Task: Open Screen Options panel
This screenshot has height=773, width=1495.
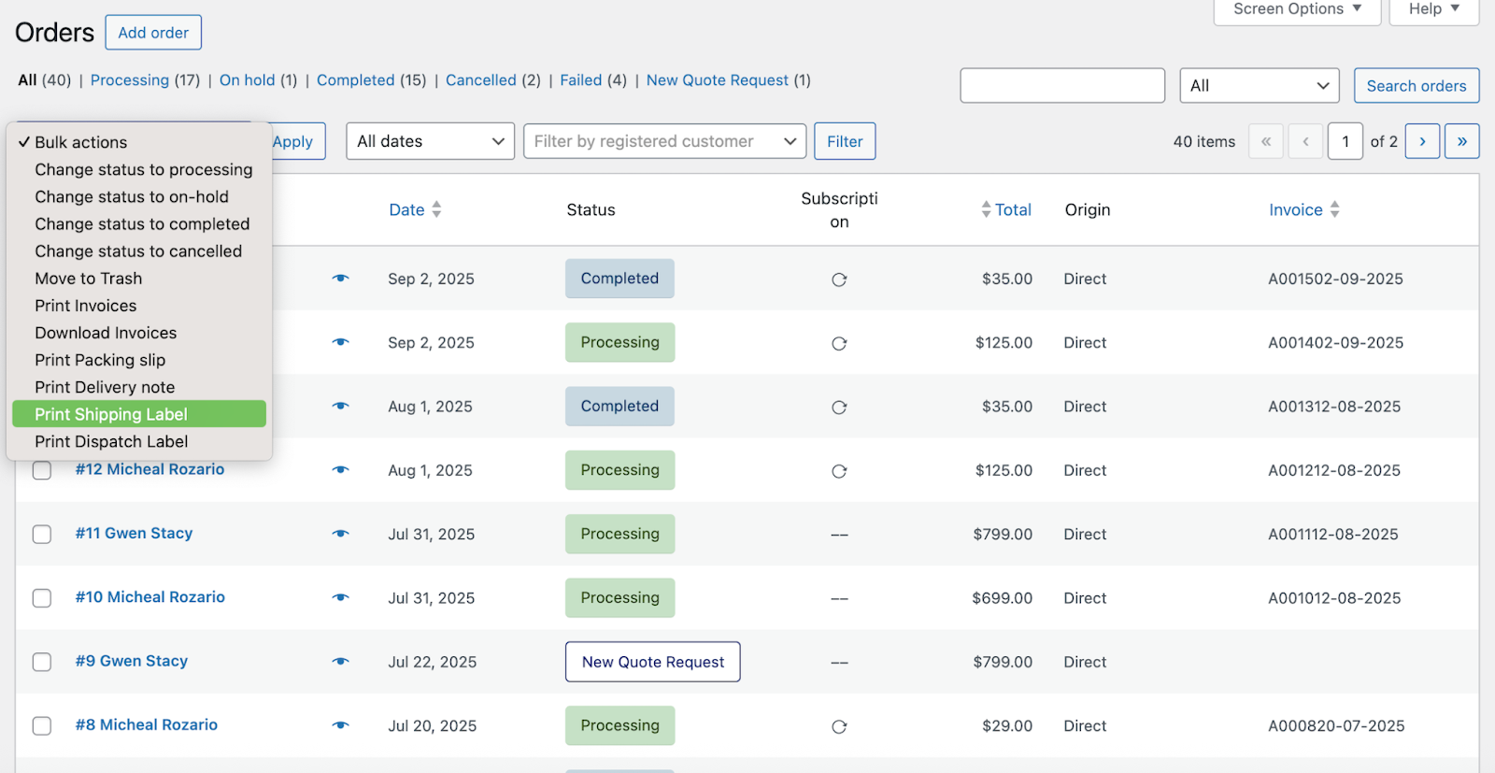Action: point(1296,9)
